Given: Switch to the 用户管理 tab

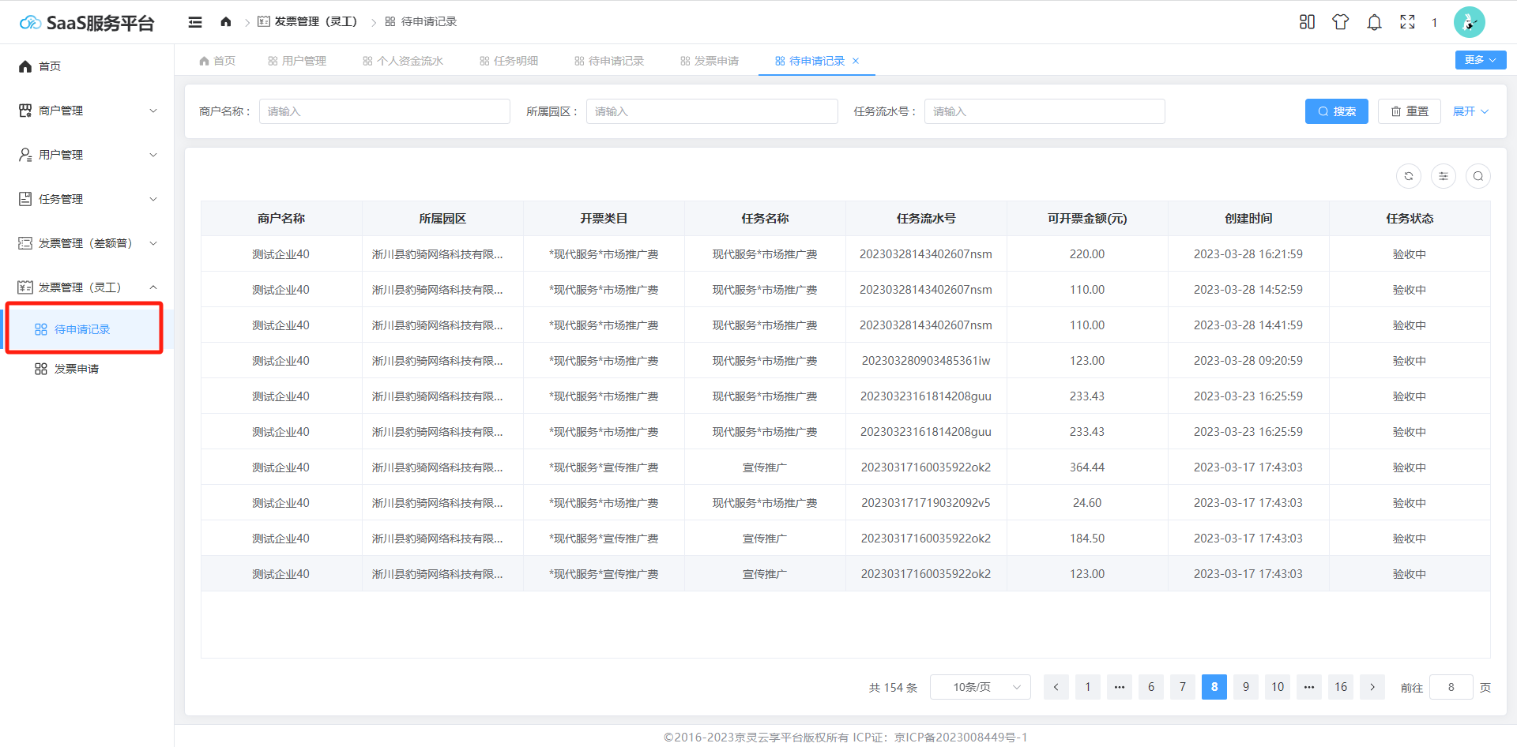Looking at the screenshot, I should 297,61.
